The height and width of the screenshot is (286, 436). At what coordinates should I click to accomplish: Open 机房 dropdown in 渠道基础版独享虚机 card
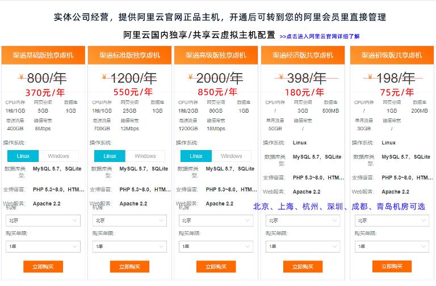tap(43, 220)
